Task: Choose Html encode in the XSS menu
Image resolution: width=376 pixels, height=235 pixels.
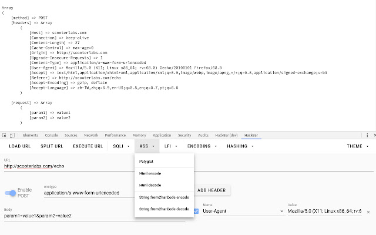Action: click(x=150, y=174)
